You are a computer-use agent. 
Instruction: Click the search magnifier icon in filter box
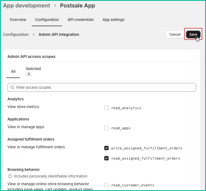coord(12,87)
